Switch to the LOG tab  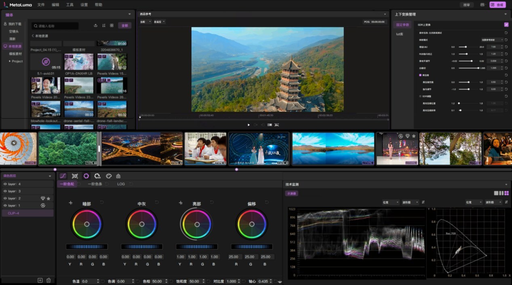click(x=121, y=184)
